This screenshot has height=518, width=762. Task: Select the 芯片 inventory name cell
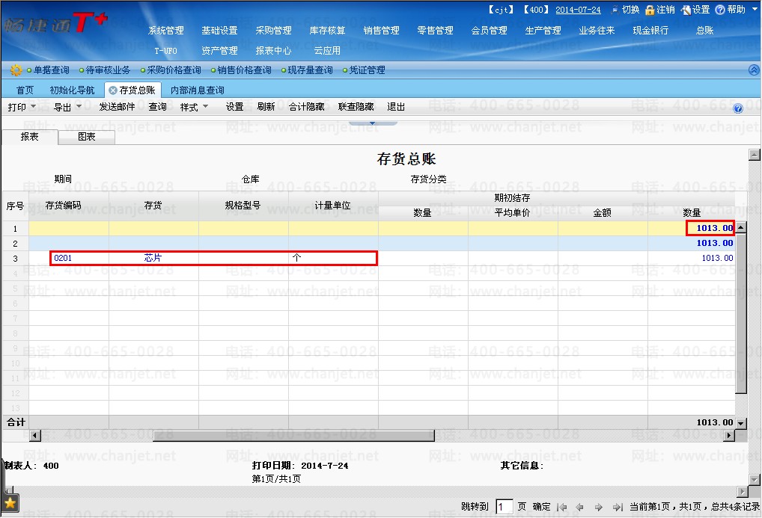tap(153, 258)
